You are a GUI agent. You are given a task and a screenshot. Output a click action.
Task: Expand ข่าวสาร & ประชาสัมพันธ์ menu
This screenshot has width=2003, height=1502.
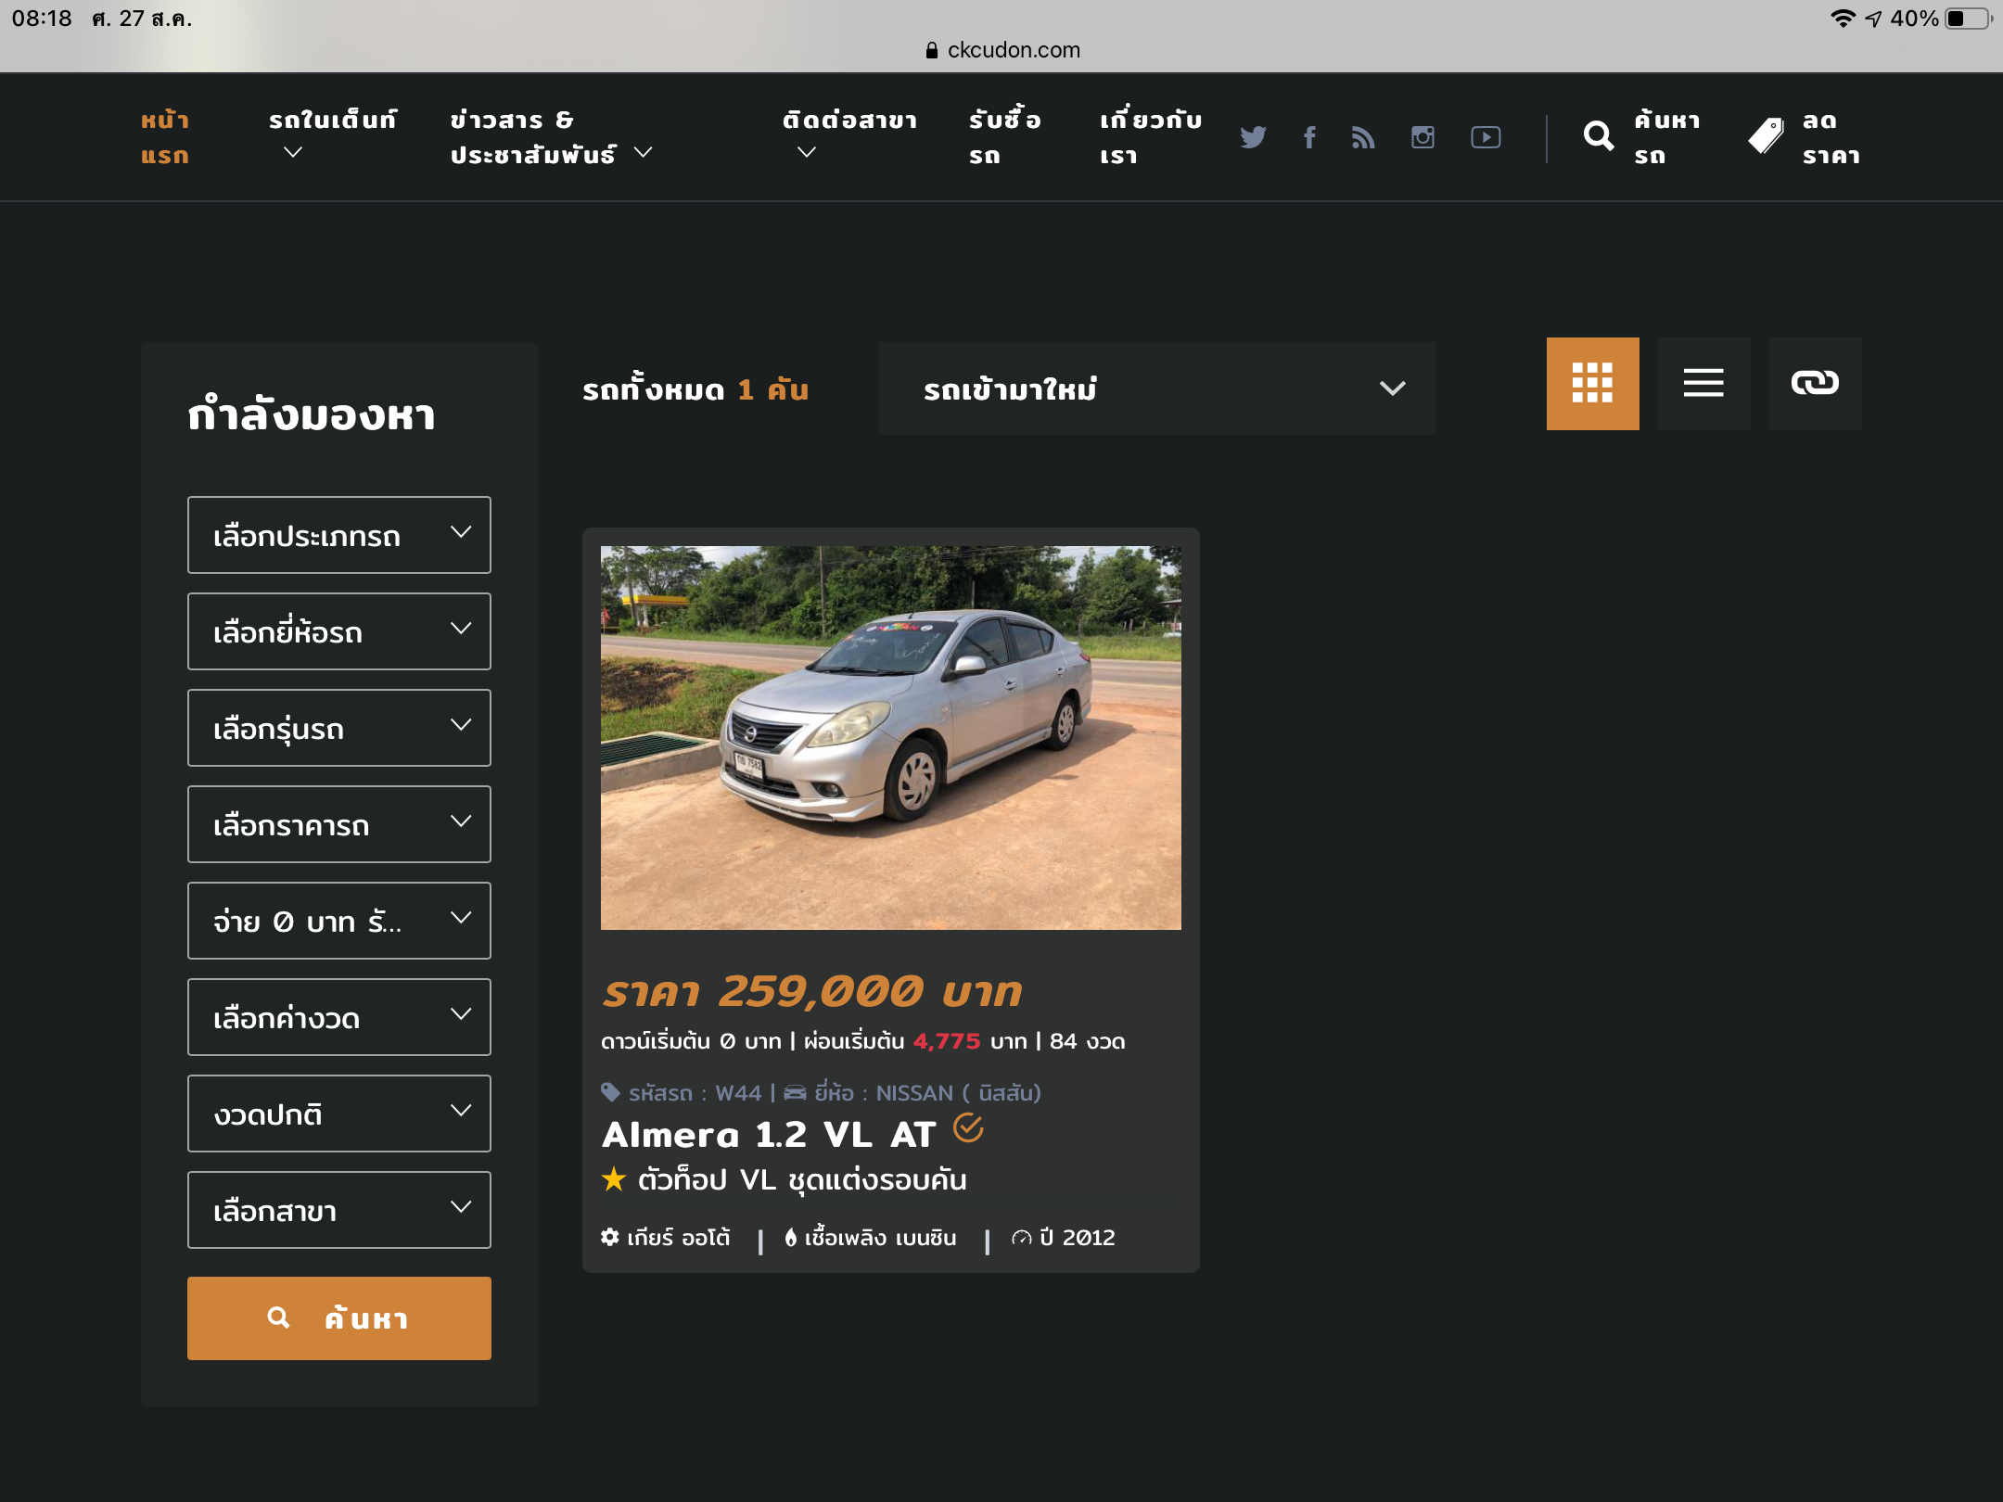pos(552,137)
